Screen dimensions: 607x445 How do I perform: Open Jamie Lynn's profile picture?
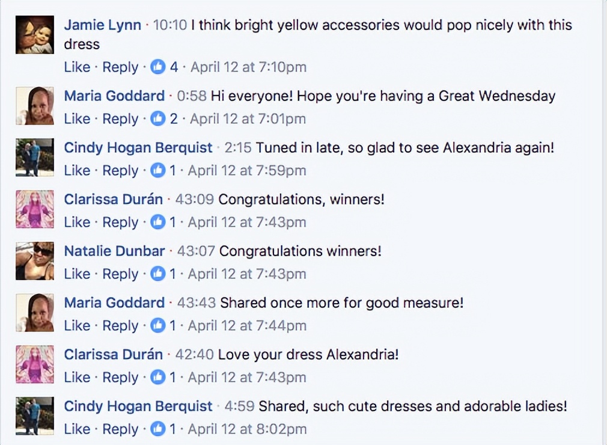[x=35, y=35]
